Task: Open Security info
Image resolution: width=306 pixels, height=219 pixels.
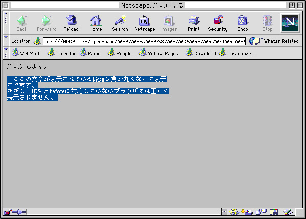Action: pyautogui.click(x=218, y=23)
